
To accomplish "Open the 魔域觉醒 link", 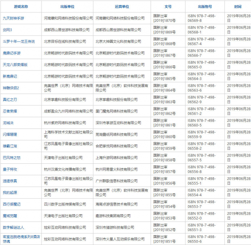I will [10, 216].
